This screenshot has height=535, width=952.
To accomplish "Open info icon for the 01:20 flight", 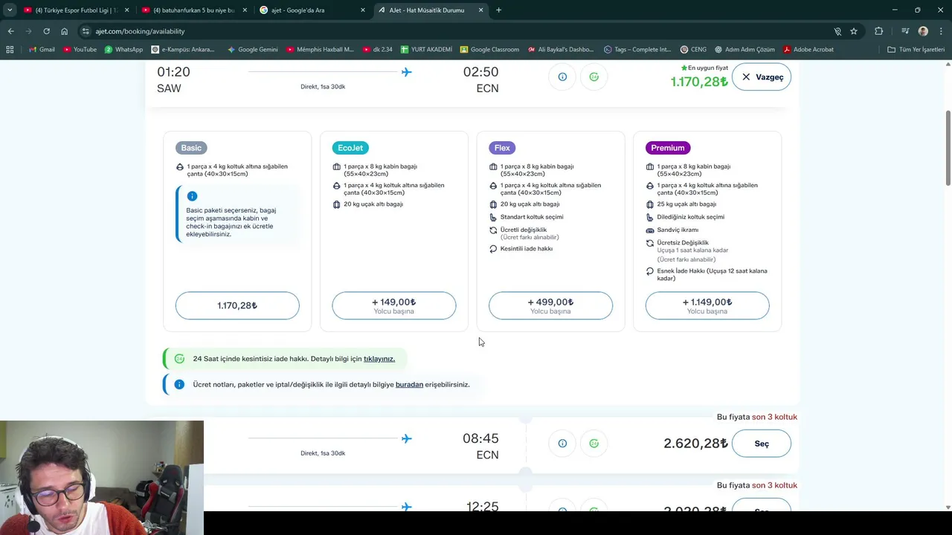I will [x=562, y=77].
